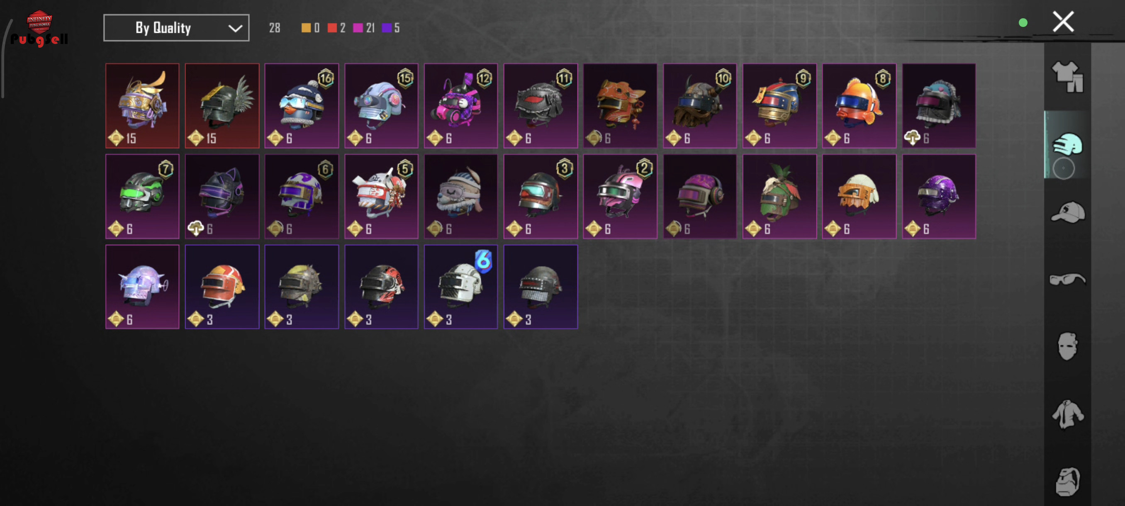Viewport: 1125px width, 506px height.
Task: Click the cloud download icon on cat-ear helmet
Action: tap(195, 229)
